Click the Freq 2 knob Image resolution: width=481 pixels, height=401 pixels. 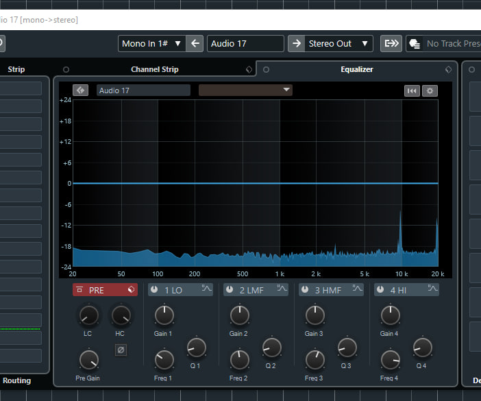click(240, 360)
